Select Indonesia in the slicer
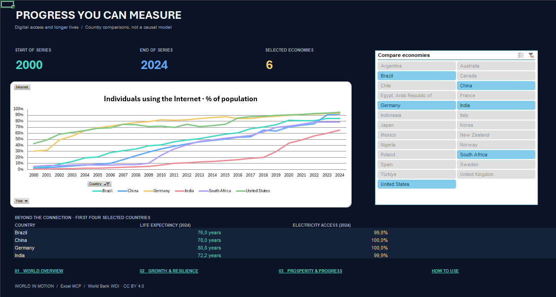 pos(417,115)
